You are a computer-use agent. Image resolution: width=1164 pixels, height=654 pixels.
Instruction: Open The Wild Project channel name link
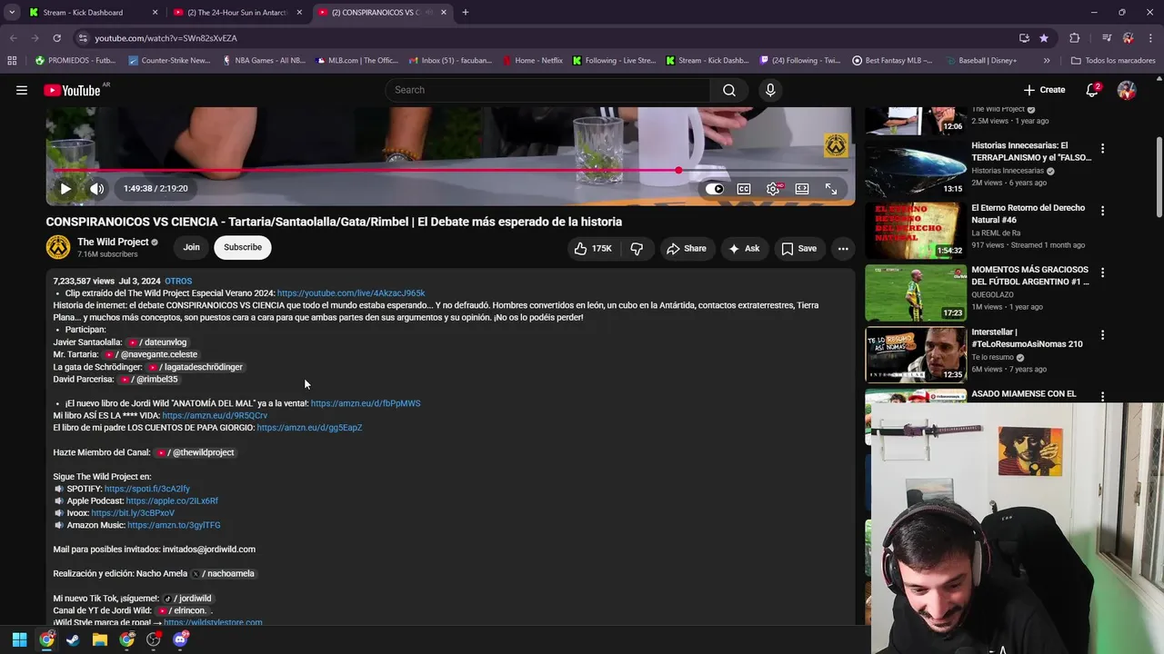113,242
